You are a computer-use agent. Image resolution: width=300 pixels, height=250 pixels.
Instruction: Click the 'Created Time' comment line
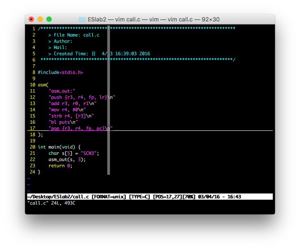[x=99, y=53]
